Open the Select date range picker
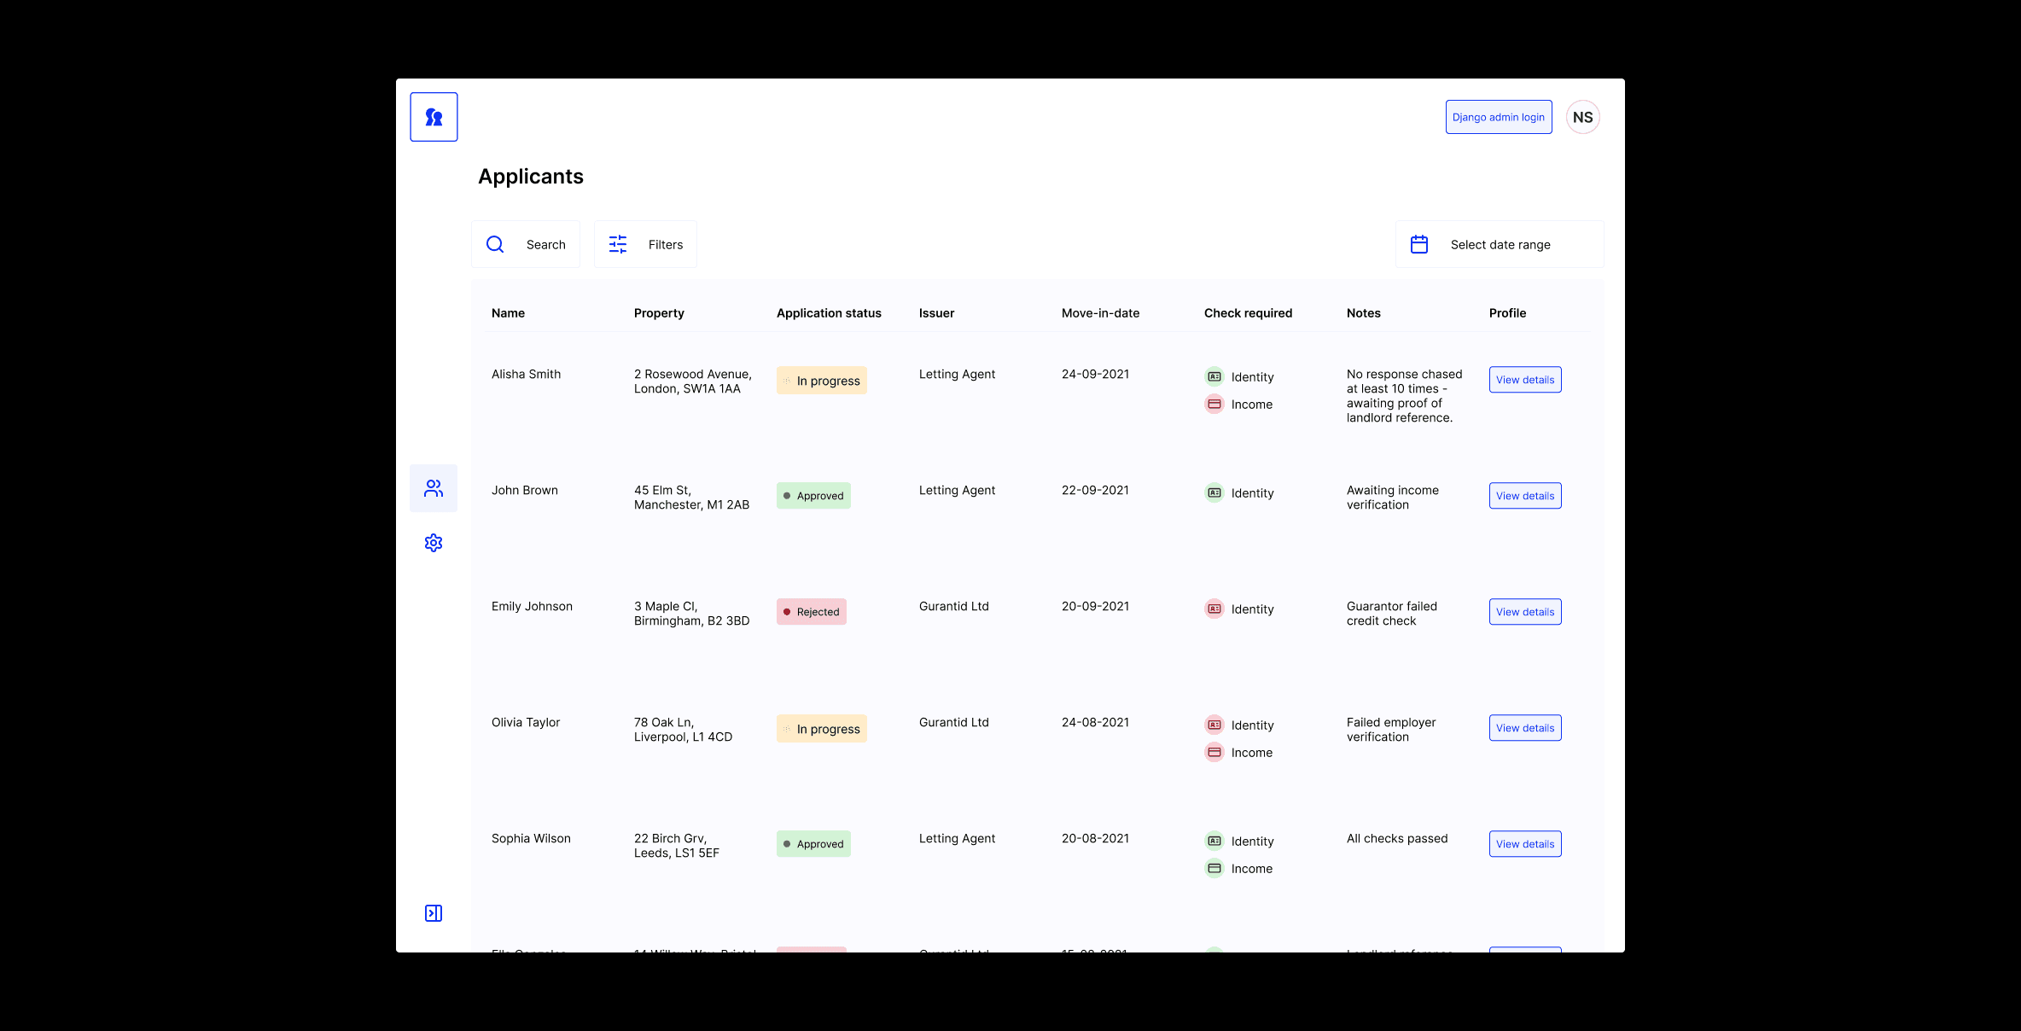 tap(1500, 244)
